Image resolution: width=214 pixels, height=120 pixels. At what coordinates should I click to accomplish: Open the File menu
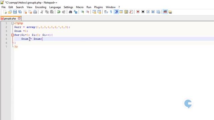tap(4, 7)
